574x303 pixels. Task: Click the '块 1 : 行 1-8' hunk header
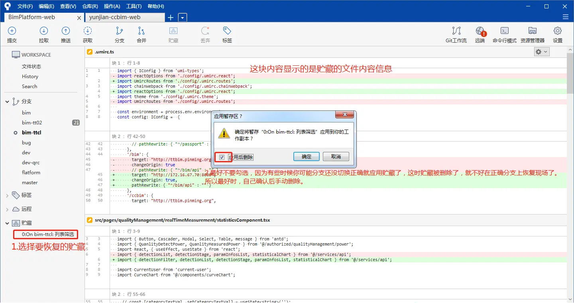coord(126,63)
